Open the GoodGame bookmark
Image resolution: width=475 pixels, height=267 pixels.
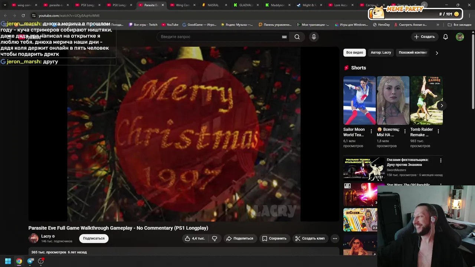(199, 25)
